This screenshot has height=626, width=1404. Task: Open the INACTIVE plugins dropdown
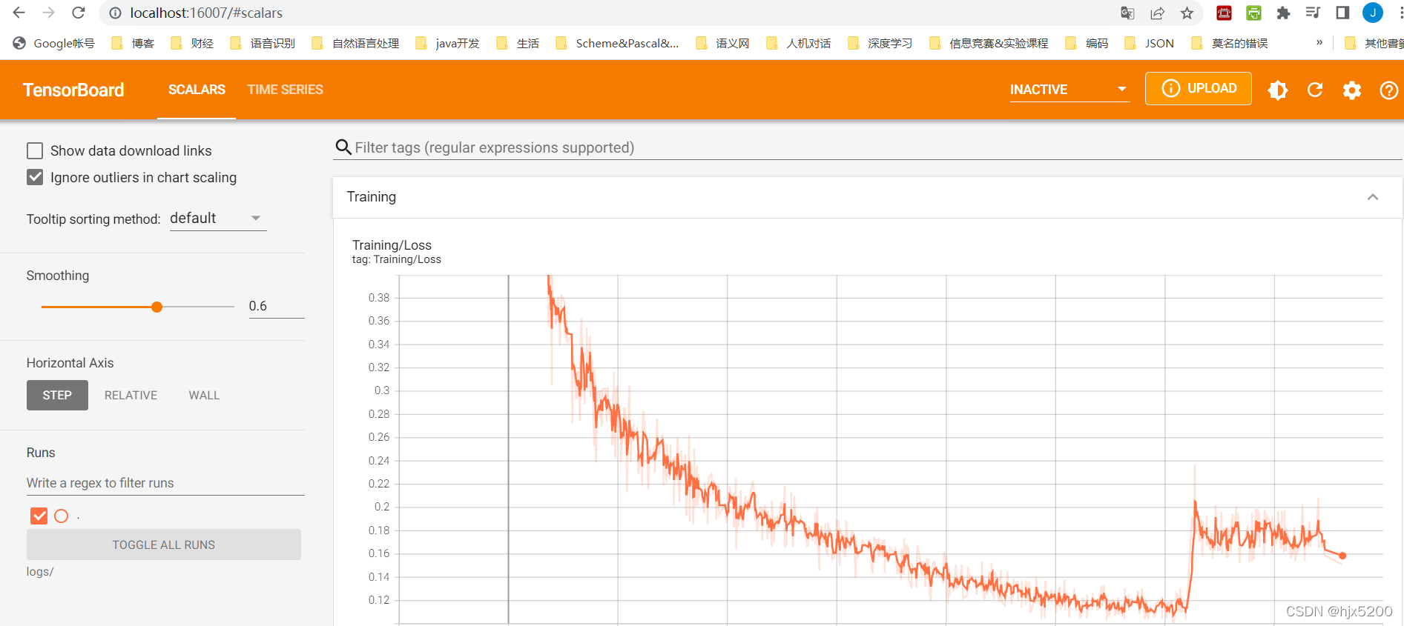(x=1070, y=90)
